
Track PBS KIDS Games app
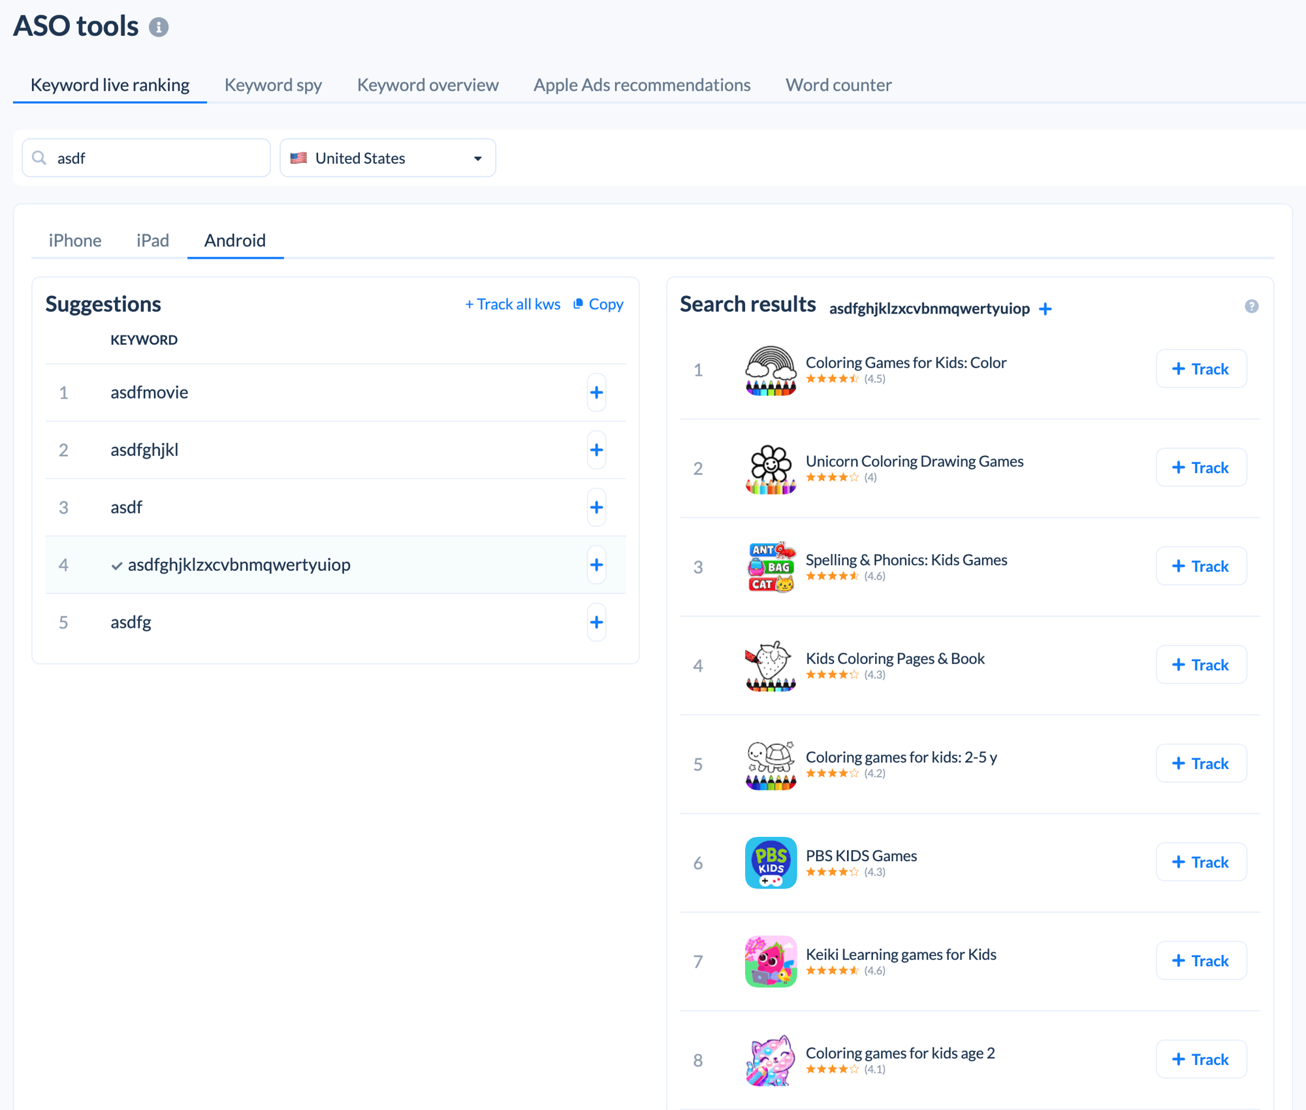(1201, 862)
